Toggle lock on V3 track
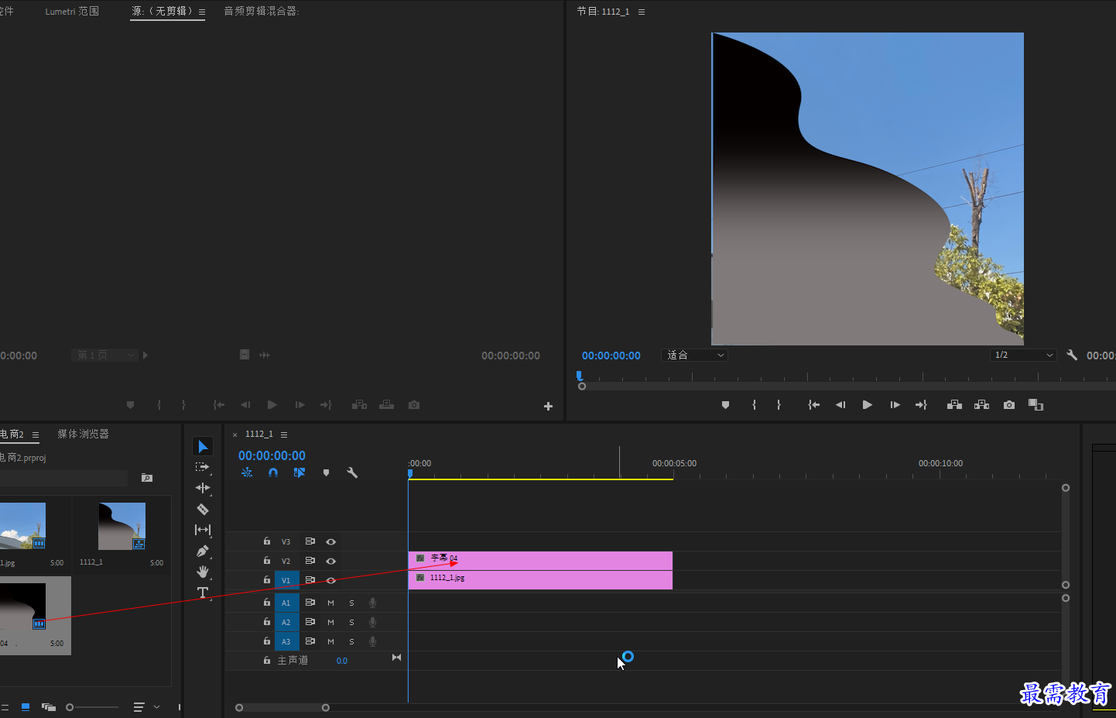1116x718 pixels. point(267,541)
